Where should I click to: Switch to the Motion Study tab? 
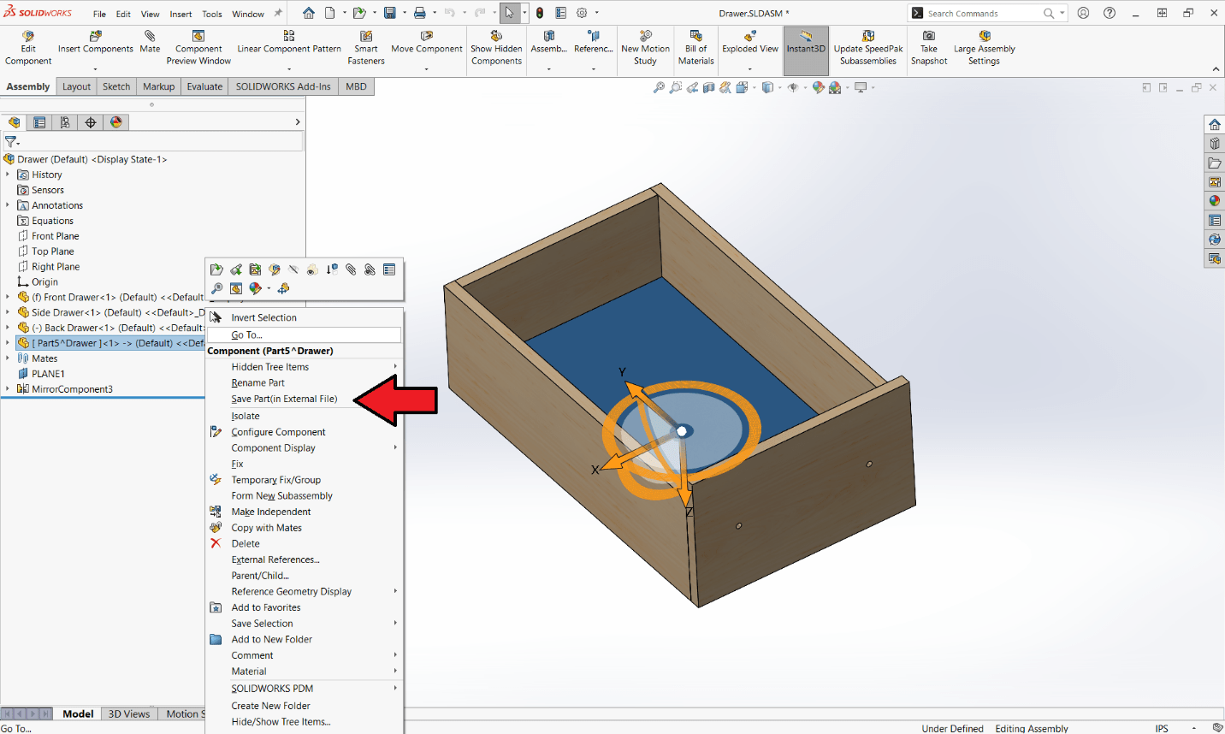[x=186, y=713]
